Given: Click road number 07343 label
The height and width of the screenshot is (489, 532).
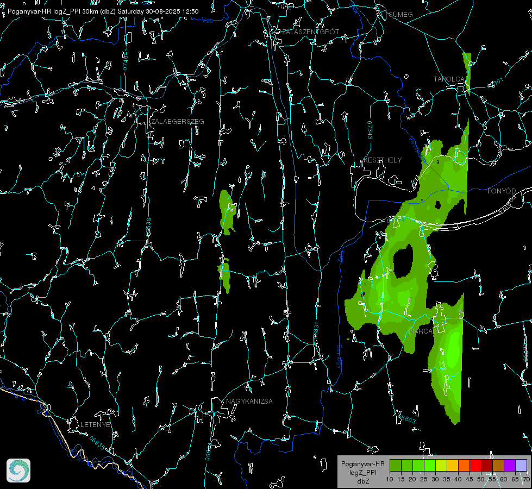Looking at the screenshot, I should click(370, 130).
